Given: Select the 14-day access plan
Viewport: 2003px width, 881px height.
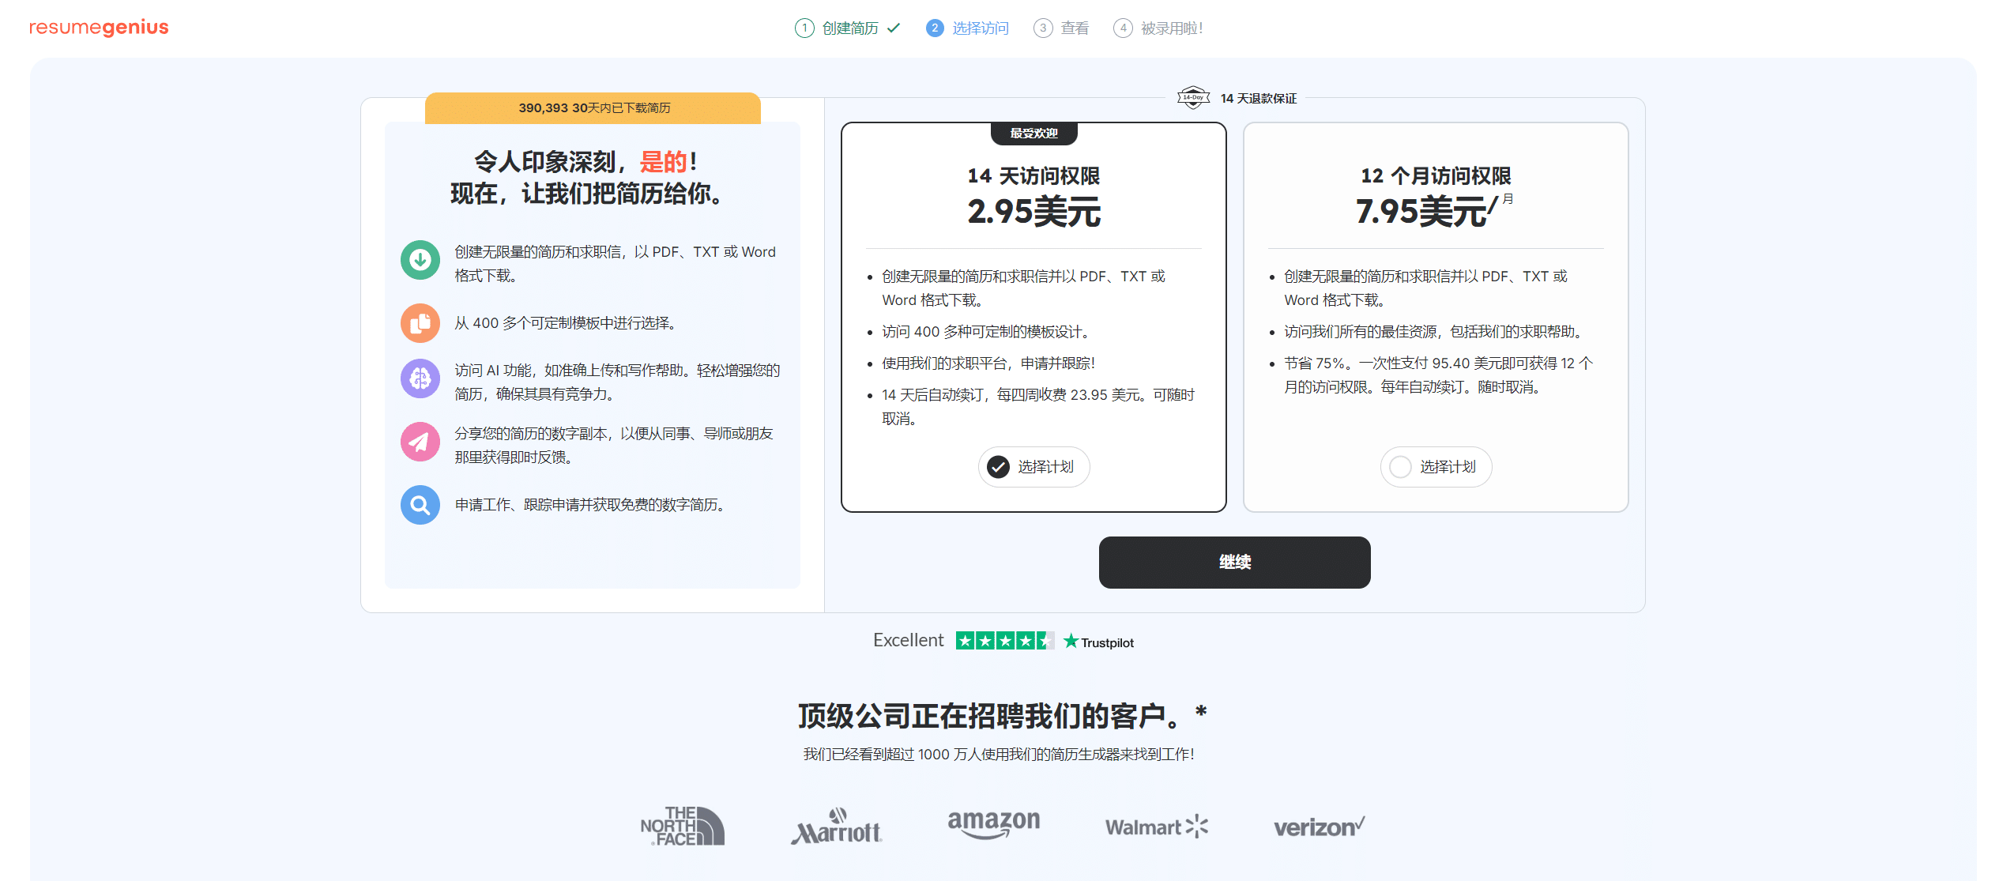Looking at the screenshot, I should pyautogui.click(x=1034, y=467).
